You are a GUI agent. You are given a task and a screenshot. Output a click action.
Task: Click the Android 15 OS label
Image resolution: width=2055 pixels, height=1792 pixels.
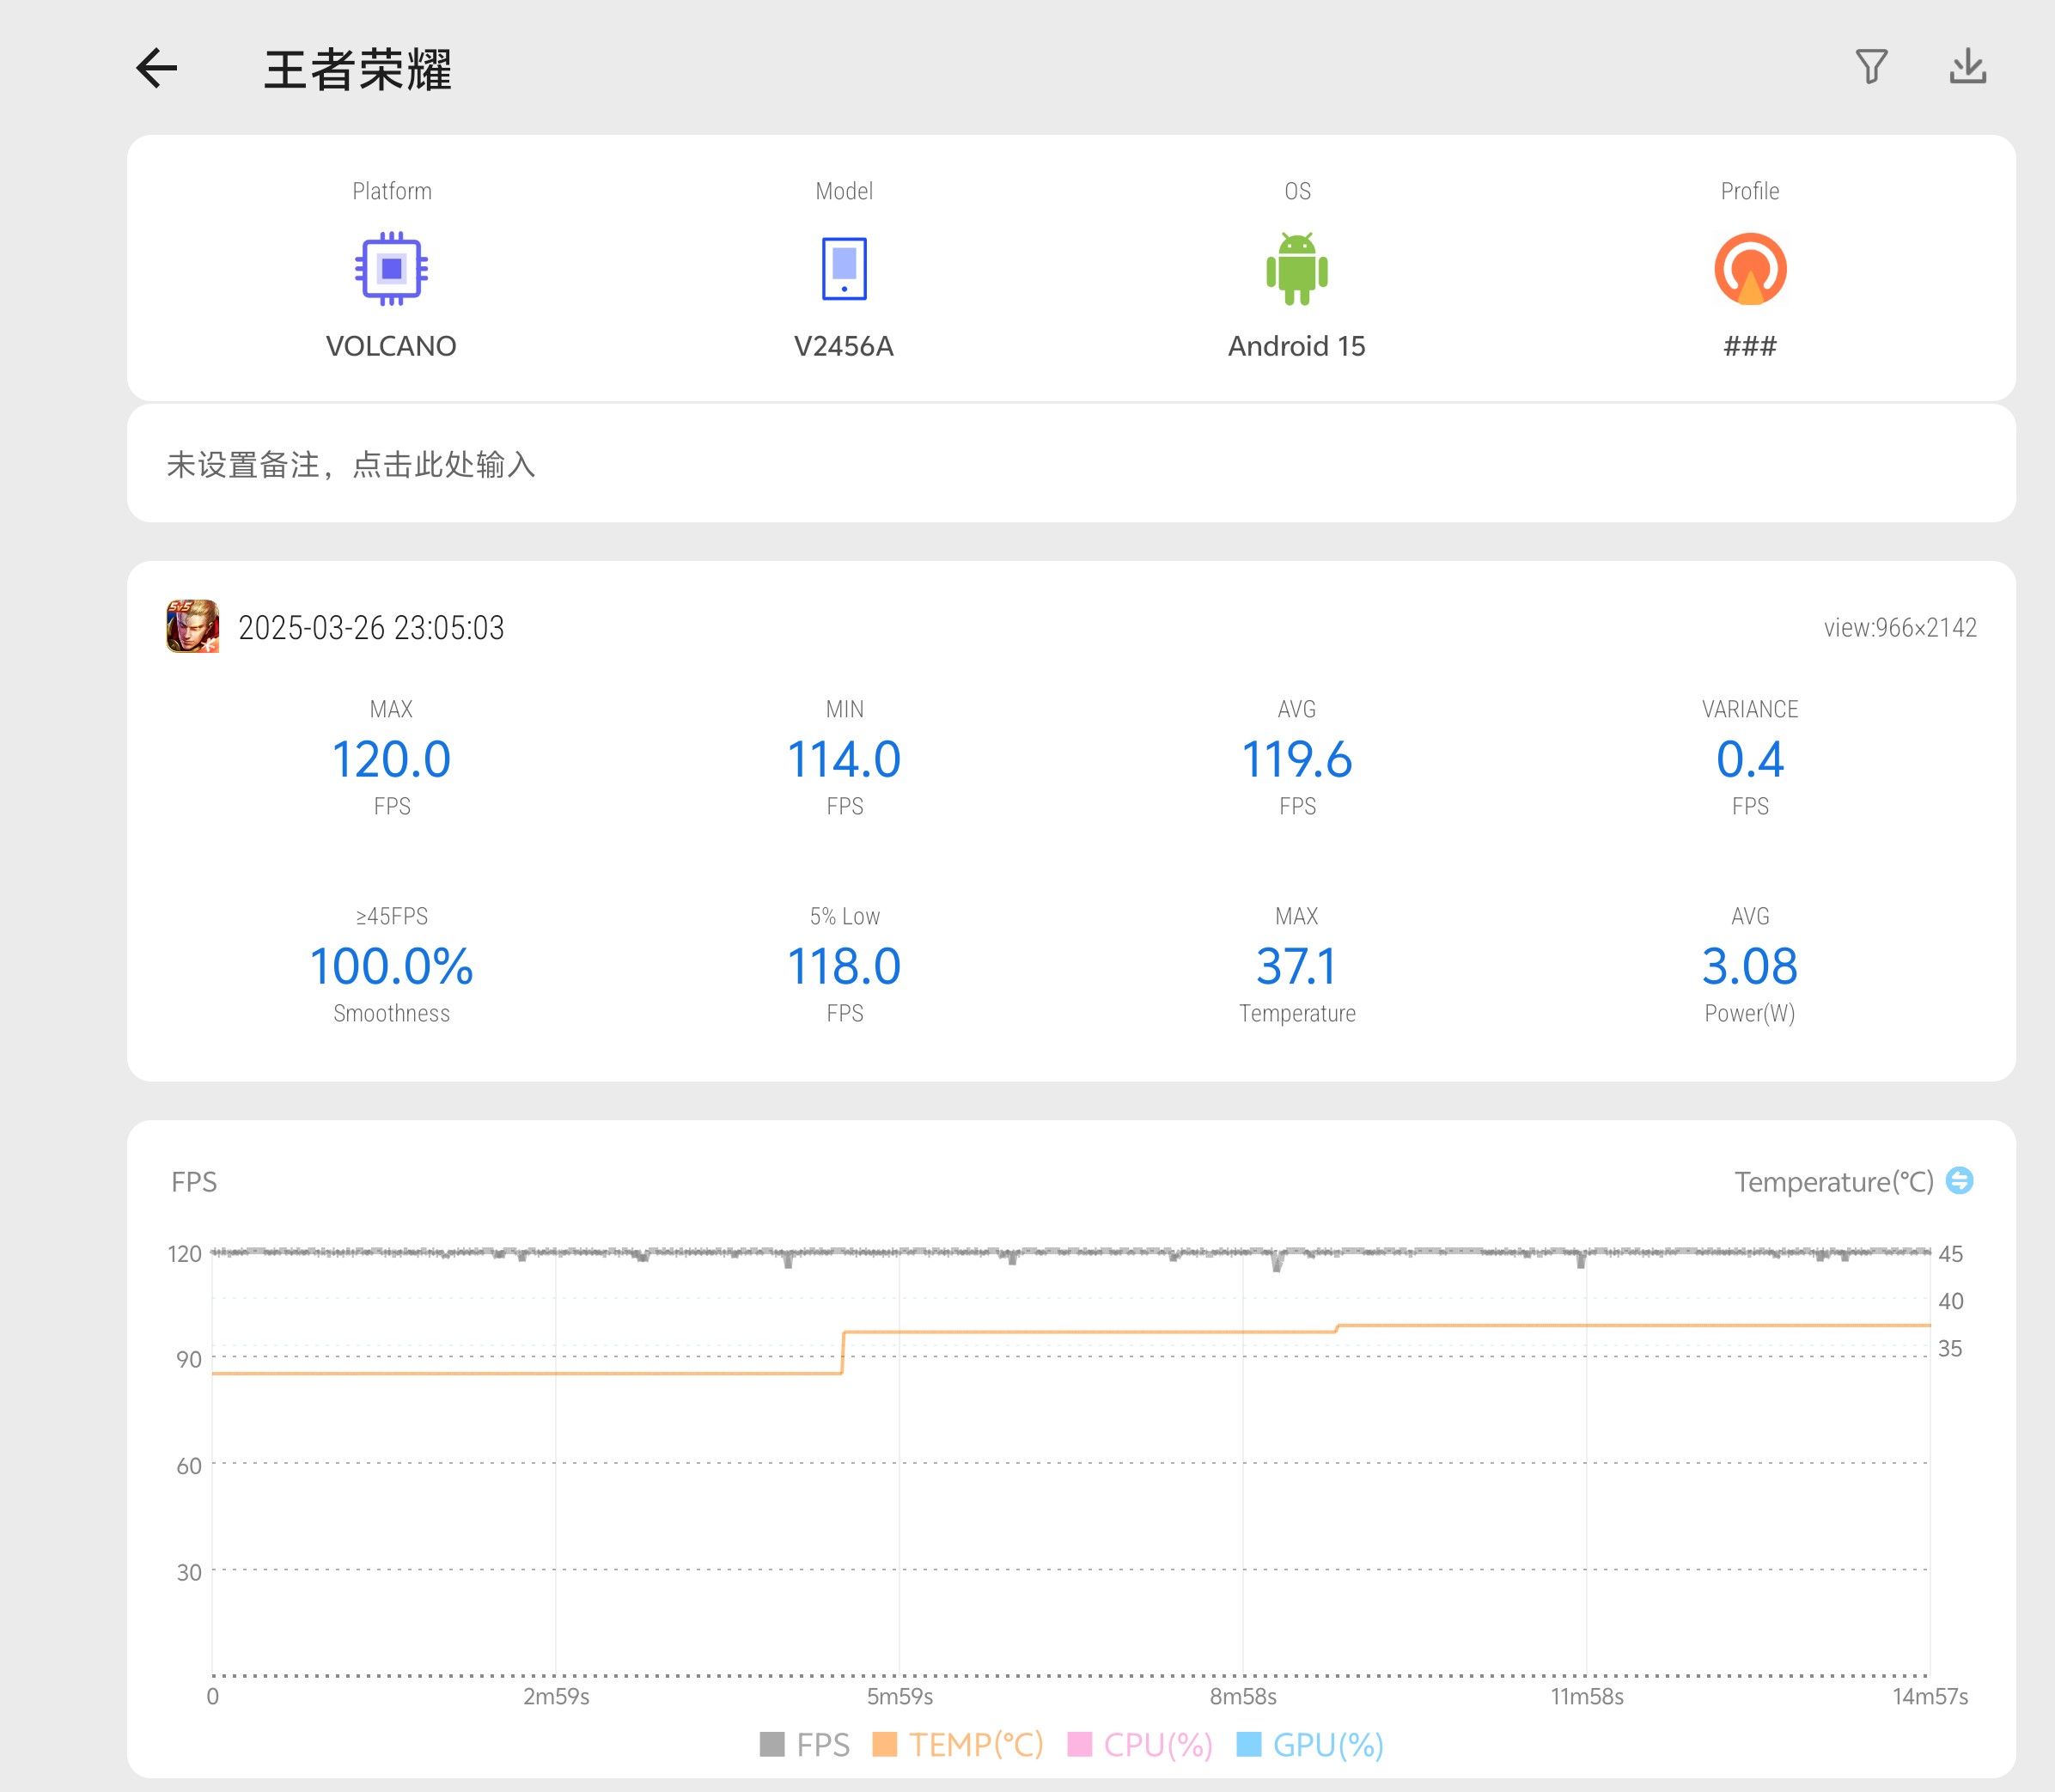coord(1297,346)
